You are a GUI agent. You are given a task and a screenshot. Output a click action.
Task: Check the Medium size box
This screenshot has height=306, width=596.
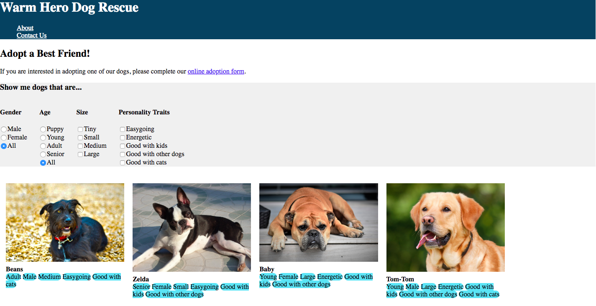[x=80, y=146]
